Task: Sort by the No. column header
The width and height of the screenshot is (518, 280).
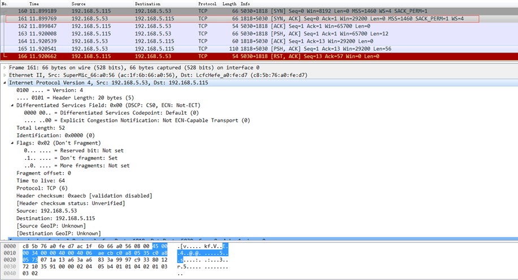Action: pyautogui.click(x=5, y=3)
